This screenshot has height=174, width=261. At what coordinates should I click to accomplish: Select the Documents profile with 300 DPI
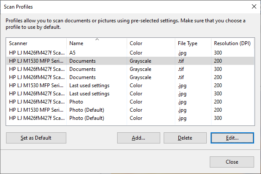(x=130, y=69)
